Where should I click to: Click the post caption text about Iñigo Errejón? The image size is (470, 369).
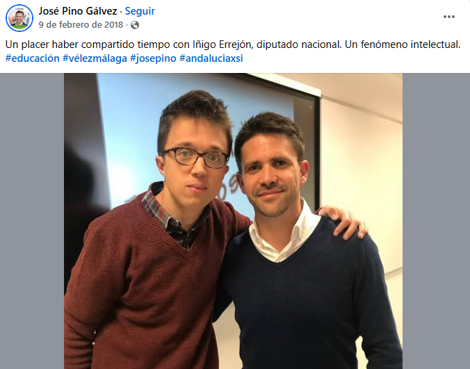pos(233,44)
